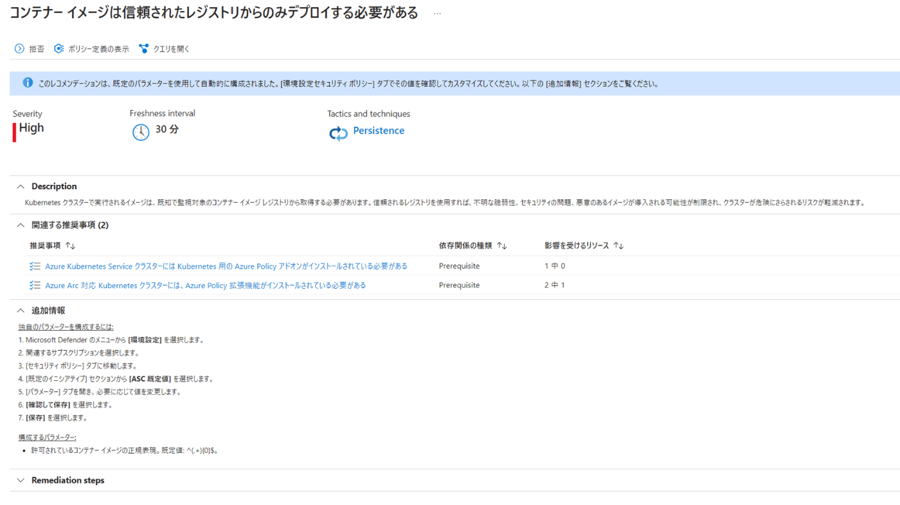Click the clock icon for Freshness interval
Viewport: 900px width, 505px height.
[x=140, y=132]
